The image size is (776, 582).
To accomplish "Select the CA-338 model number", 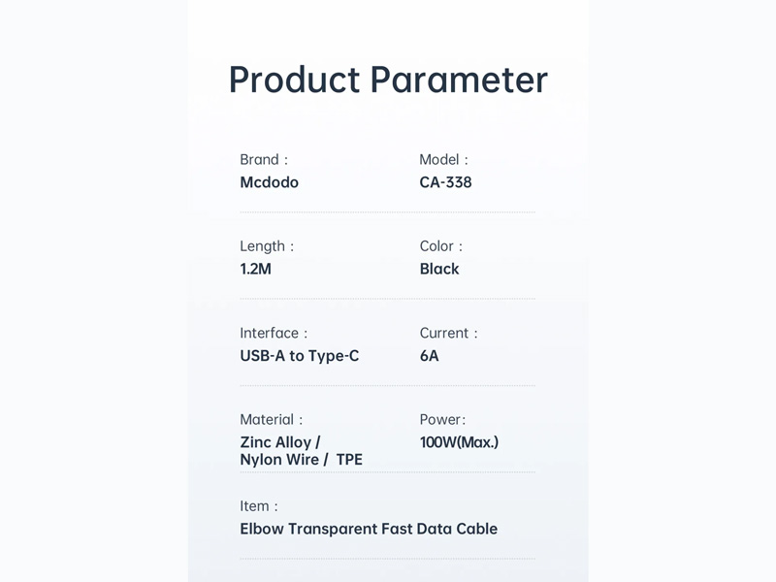I will pyautogui.click(x=445, y=182).
